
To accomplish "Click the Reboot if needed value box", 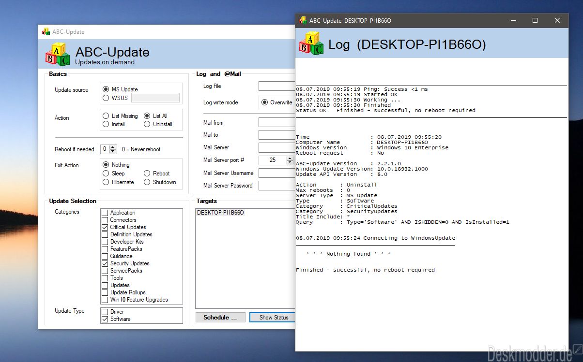I will pos(105,149).
